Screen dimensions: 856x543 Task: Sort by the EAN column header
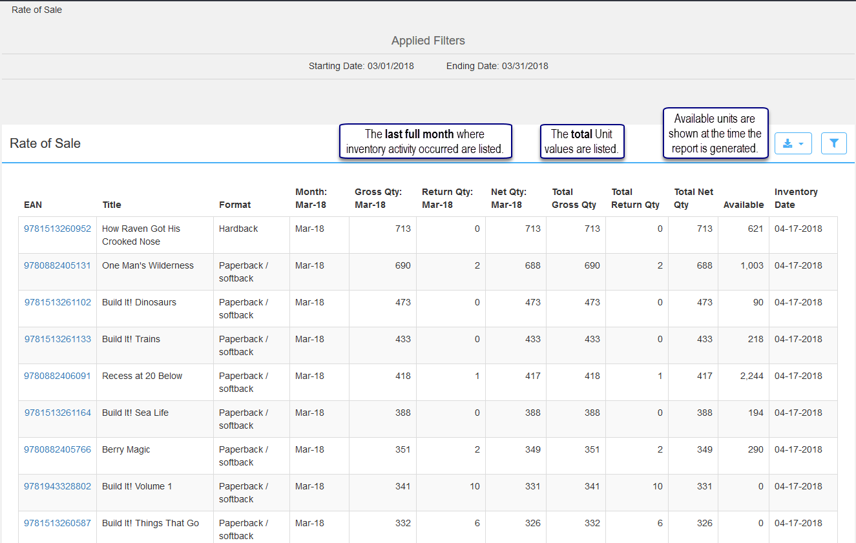tap(33, 205)
